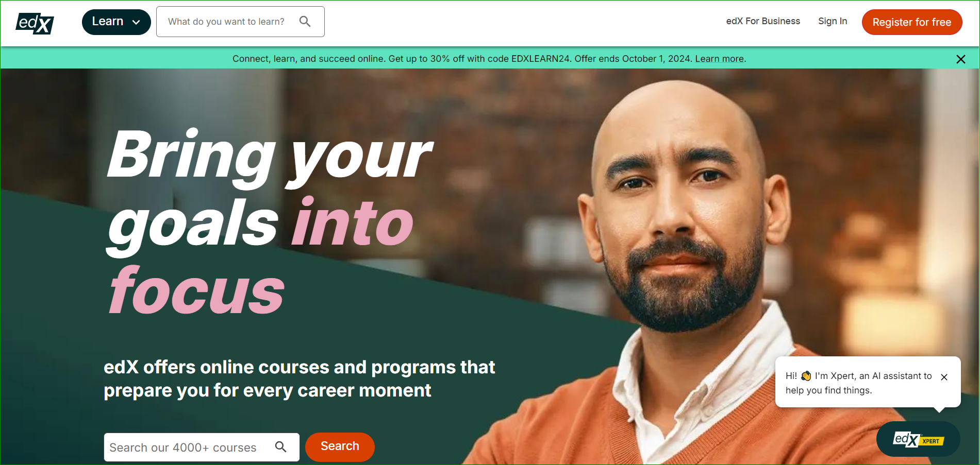Dismiss the green promo banner

(961, 59)
